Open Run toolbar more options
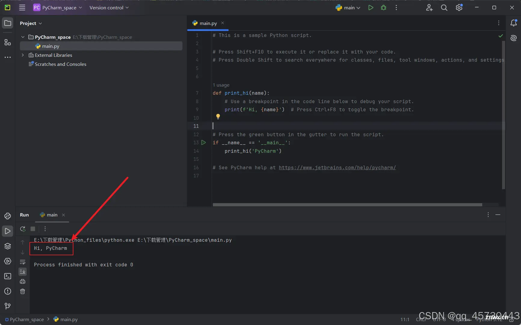 pos(45,229)
